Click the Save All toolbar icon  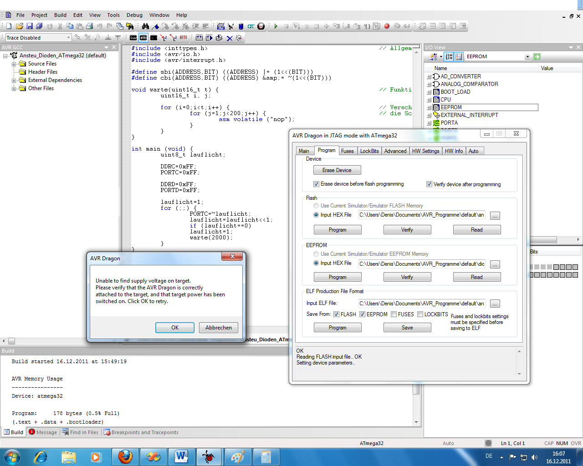tap(39, 26)
